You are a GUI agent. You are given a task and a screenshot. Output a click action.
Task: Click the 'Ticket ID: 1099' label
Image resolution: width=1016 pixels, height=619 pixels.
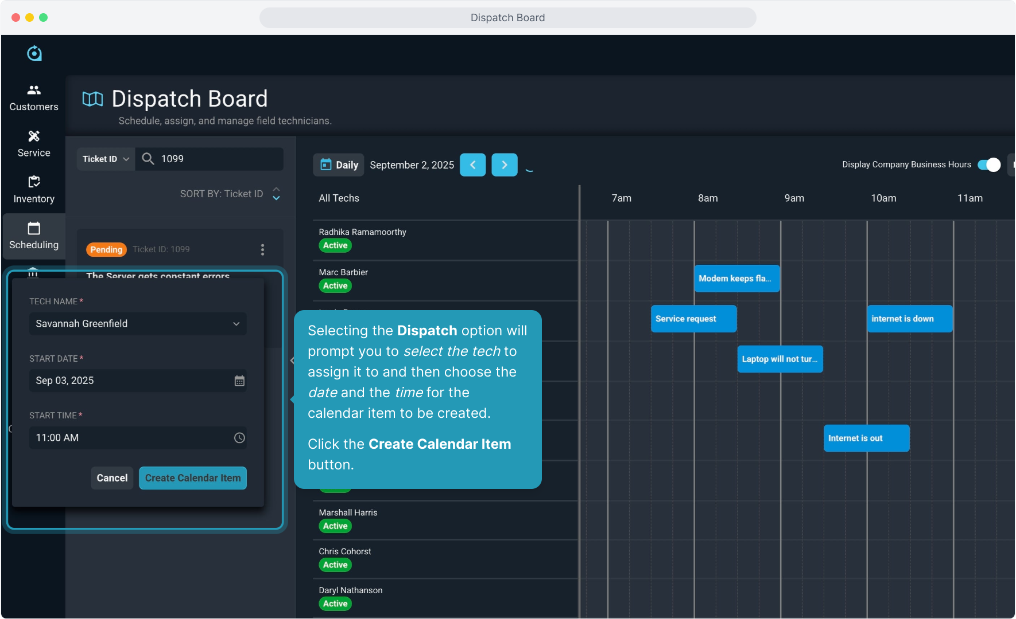(161, 249)
